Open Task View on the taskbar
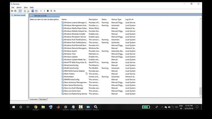212x119 pixels. 28,107
